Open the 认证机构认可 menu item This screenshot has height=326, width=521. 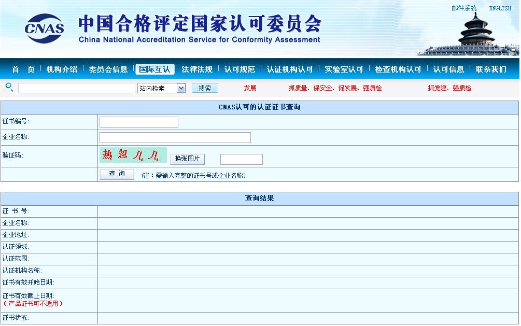click(x=290, y=69)
